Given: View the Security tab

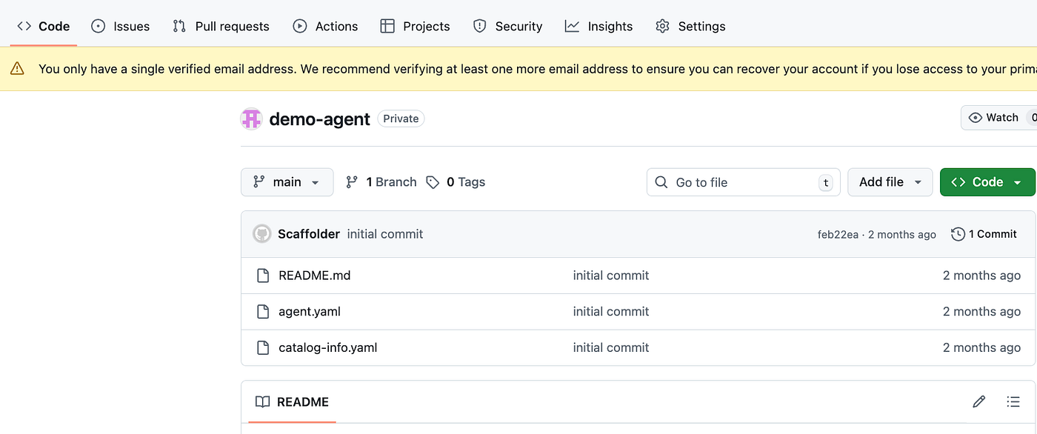Looking at the screenshot, I should coord(507,26).
